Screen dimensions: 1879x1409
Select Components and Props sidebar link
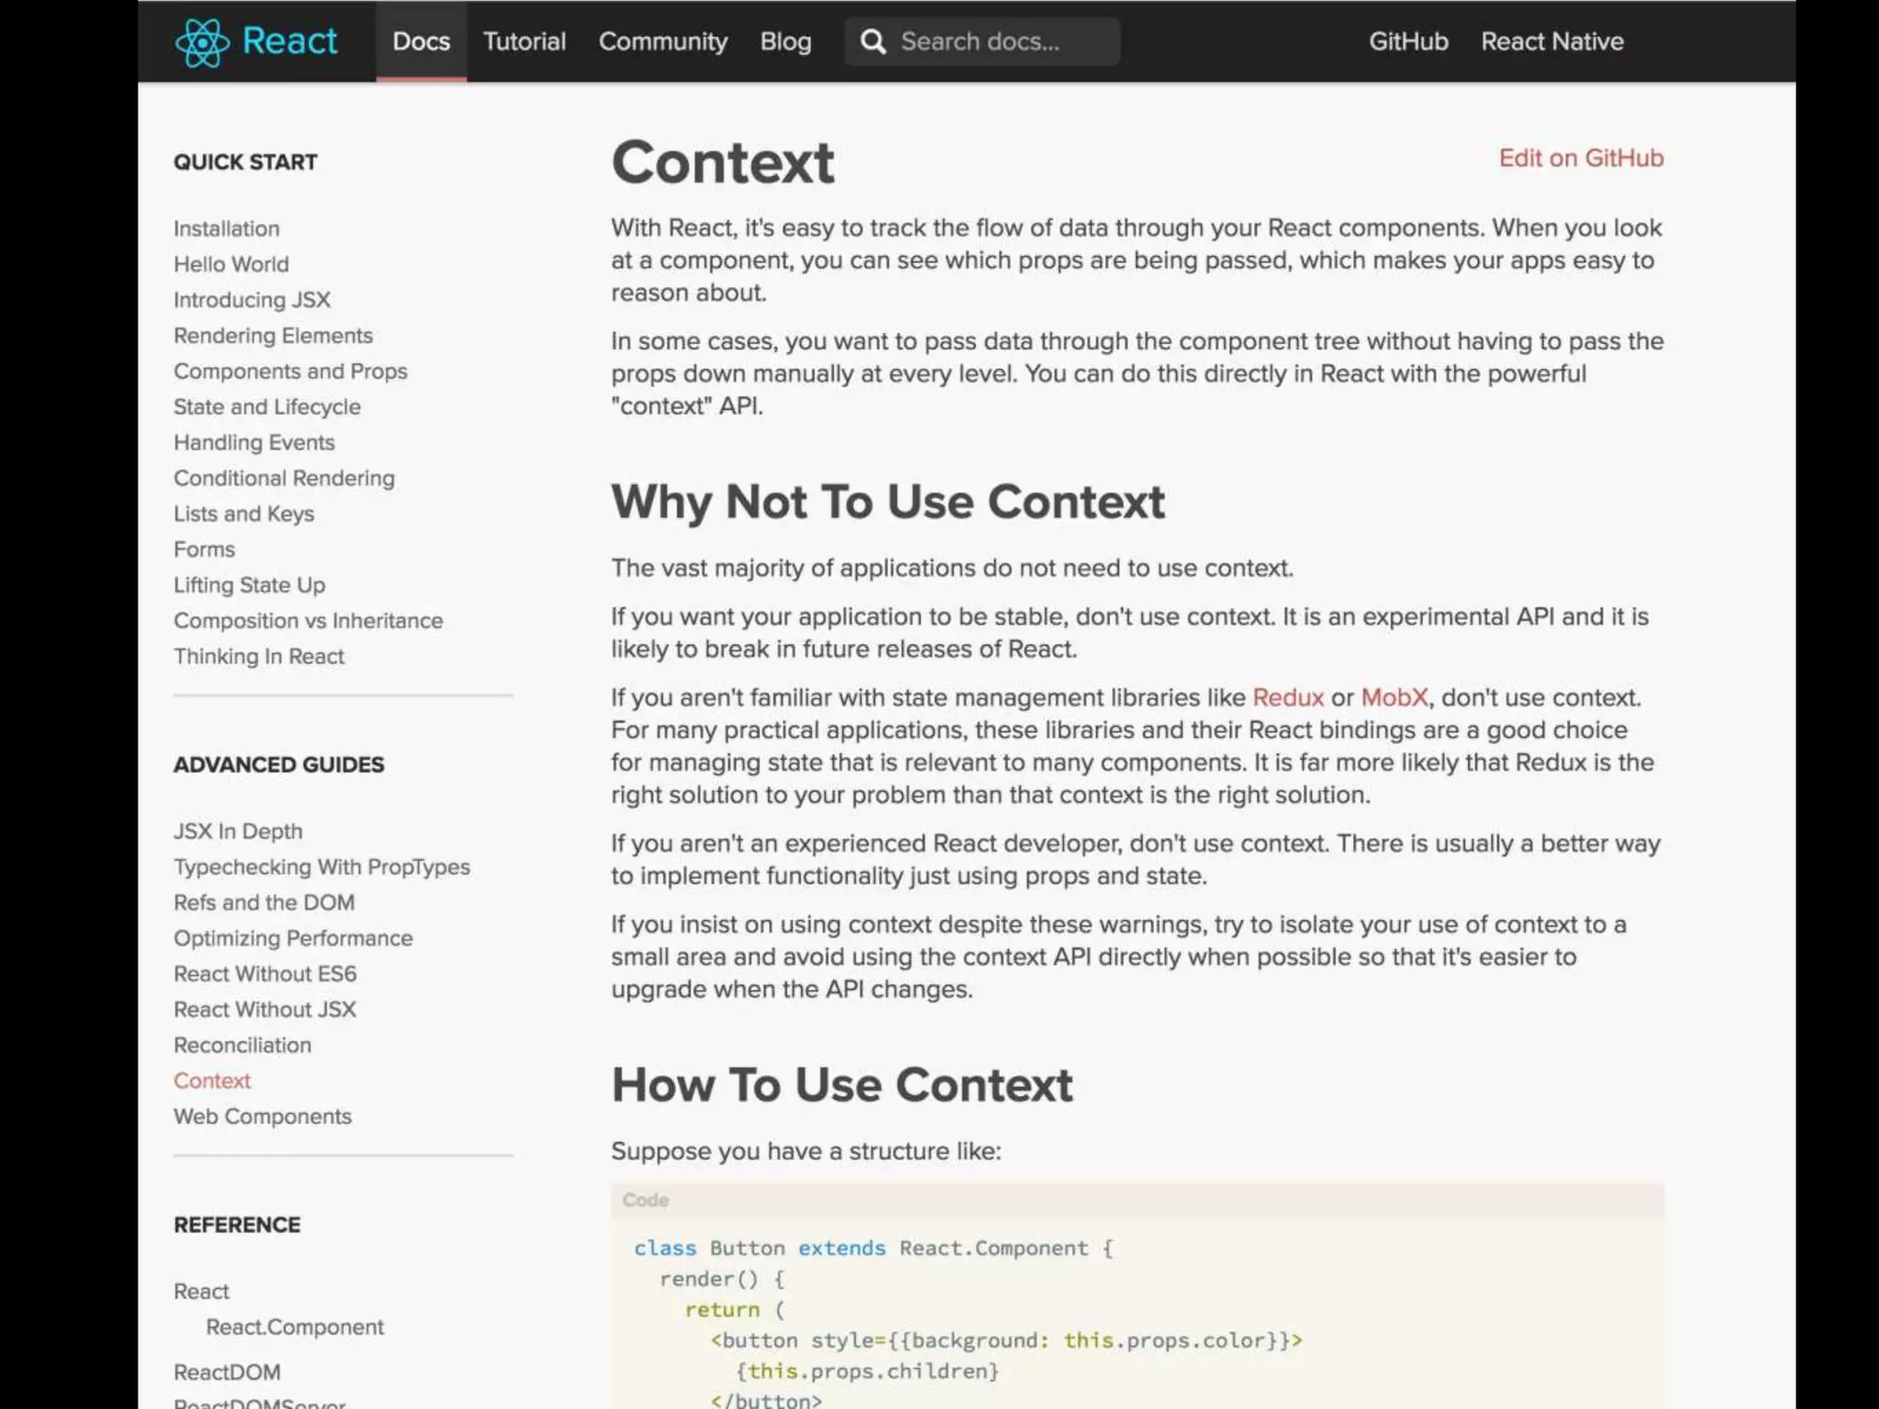tap(291, 372)
